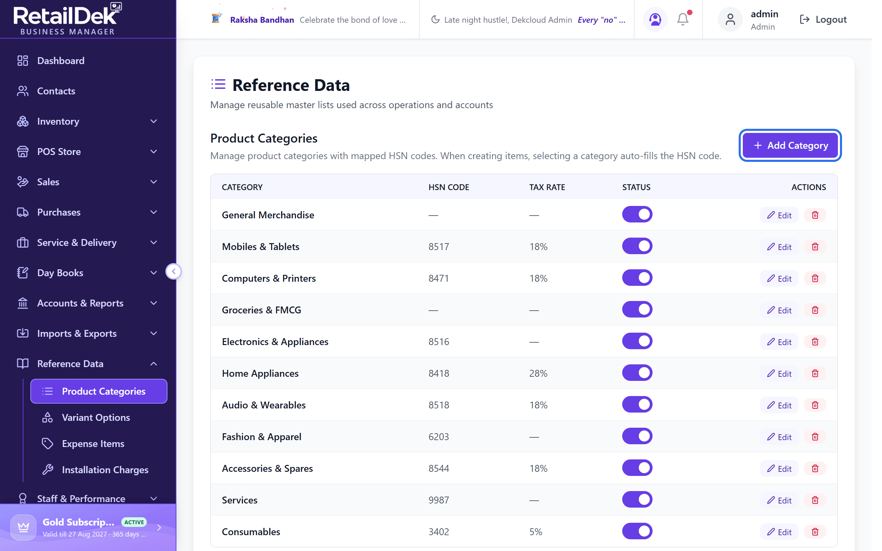Screen dimensions: 882x551
Task: Click the HSN code 8517 cell
Action: (439, 247)
